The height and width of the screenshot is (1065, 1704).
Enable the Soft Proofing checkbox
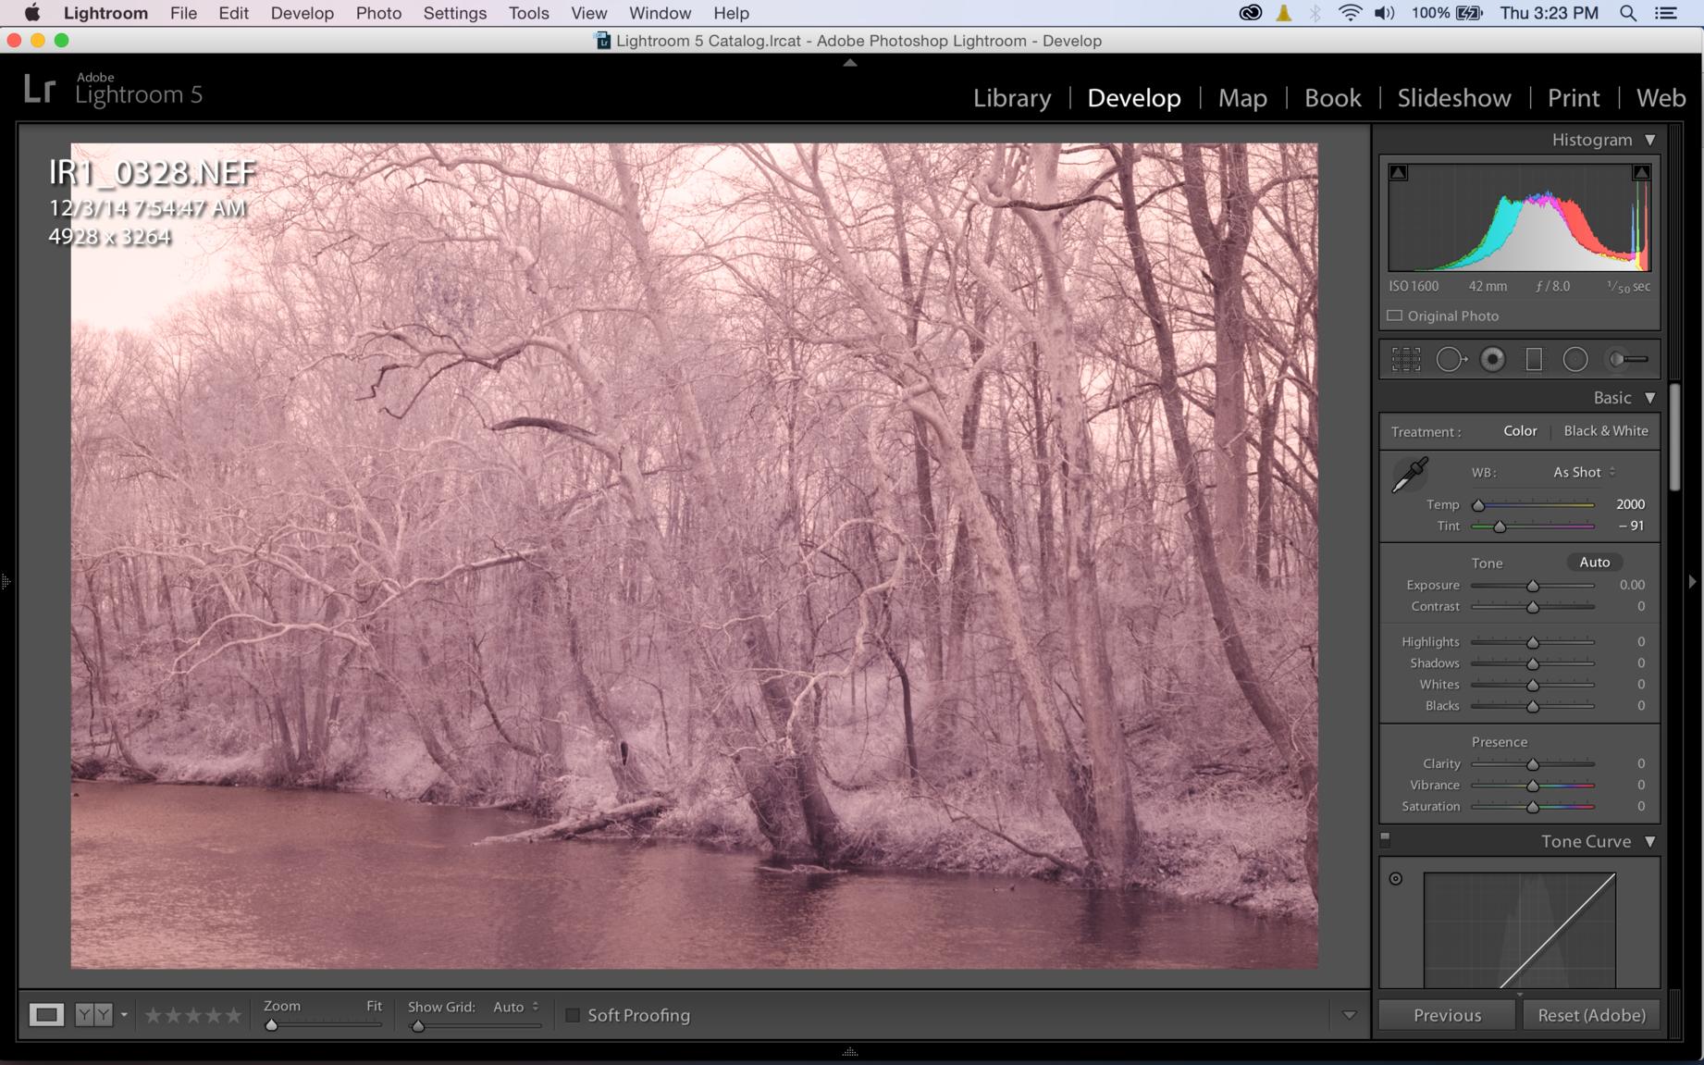point(573,1015)
